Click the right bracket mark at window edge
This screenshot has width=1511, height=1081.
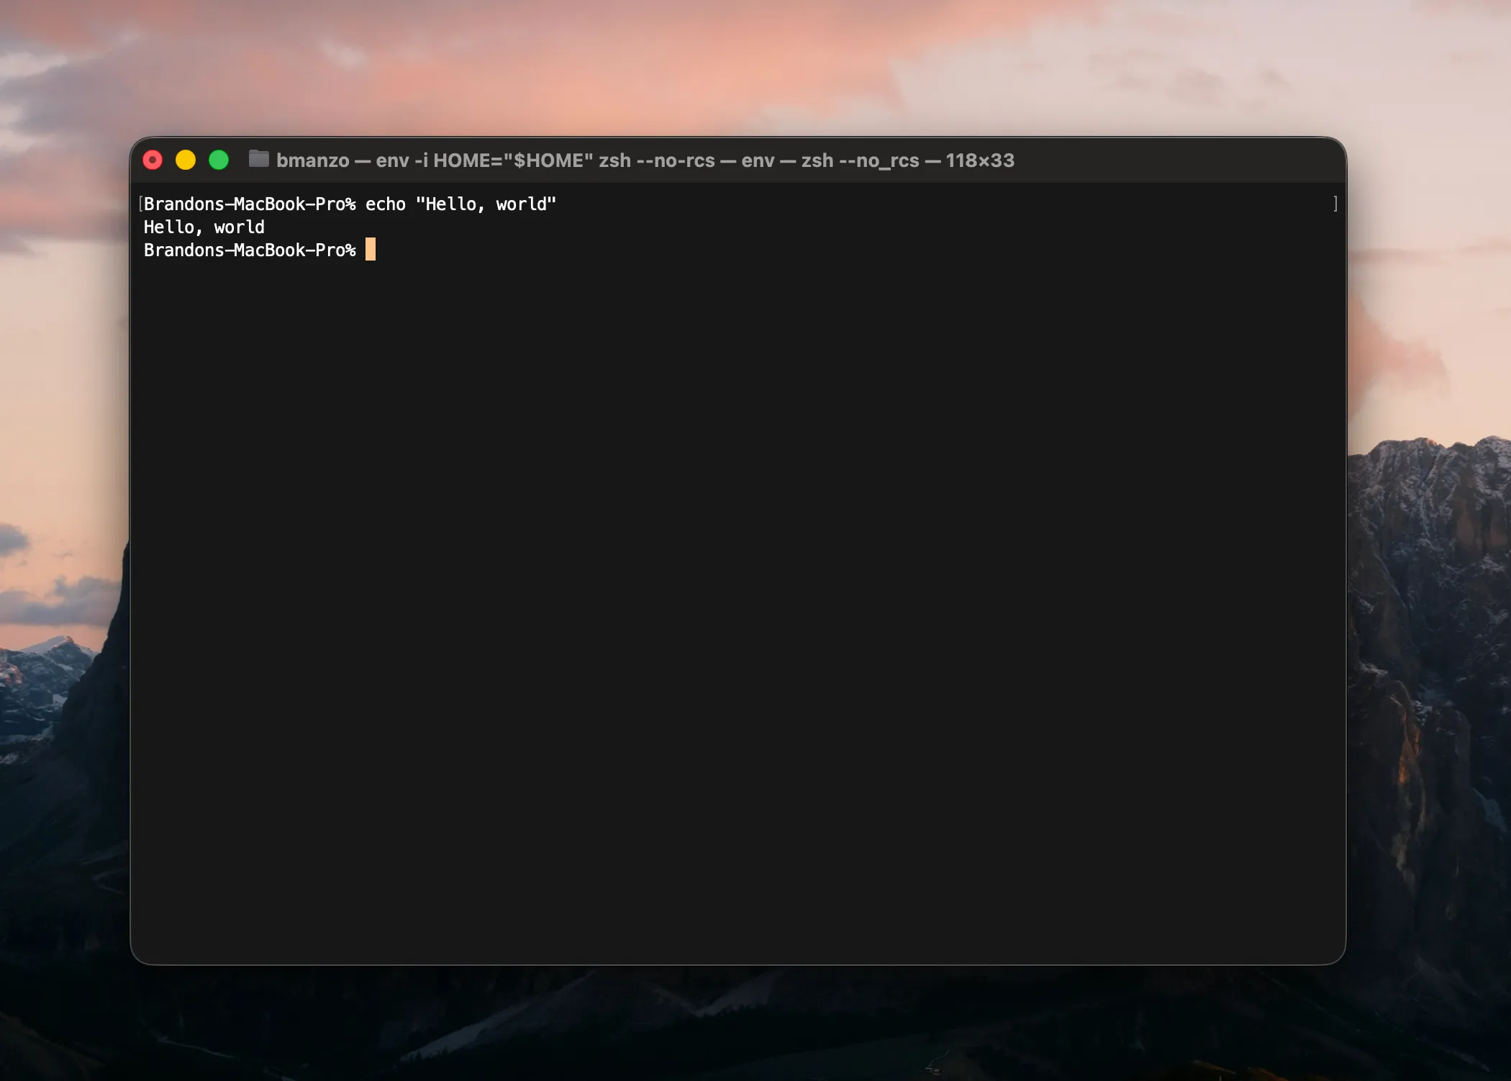(1335, 204)
